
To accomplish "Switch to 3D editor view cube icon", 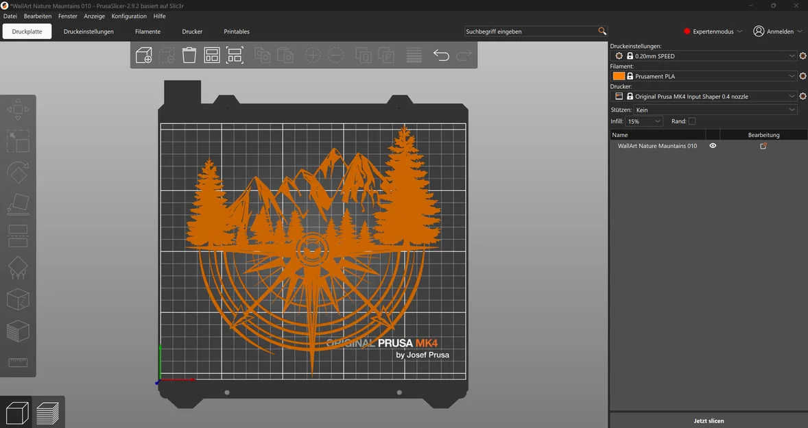I will coord(16,412).
